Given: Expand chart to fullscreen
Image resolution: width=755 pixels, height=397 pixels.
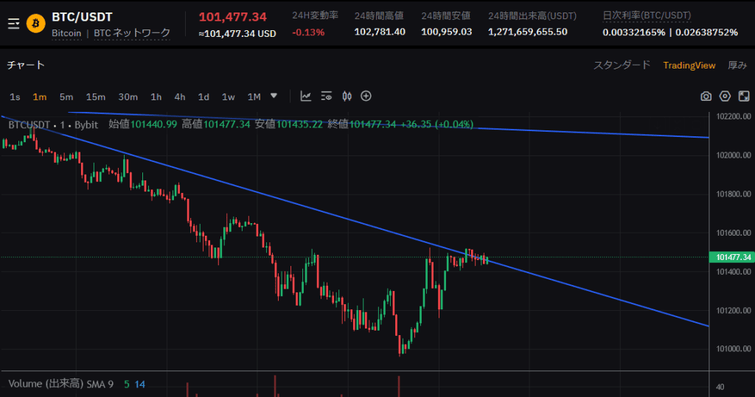Looking at the screenshot, I should coord(744,96).
